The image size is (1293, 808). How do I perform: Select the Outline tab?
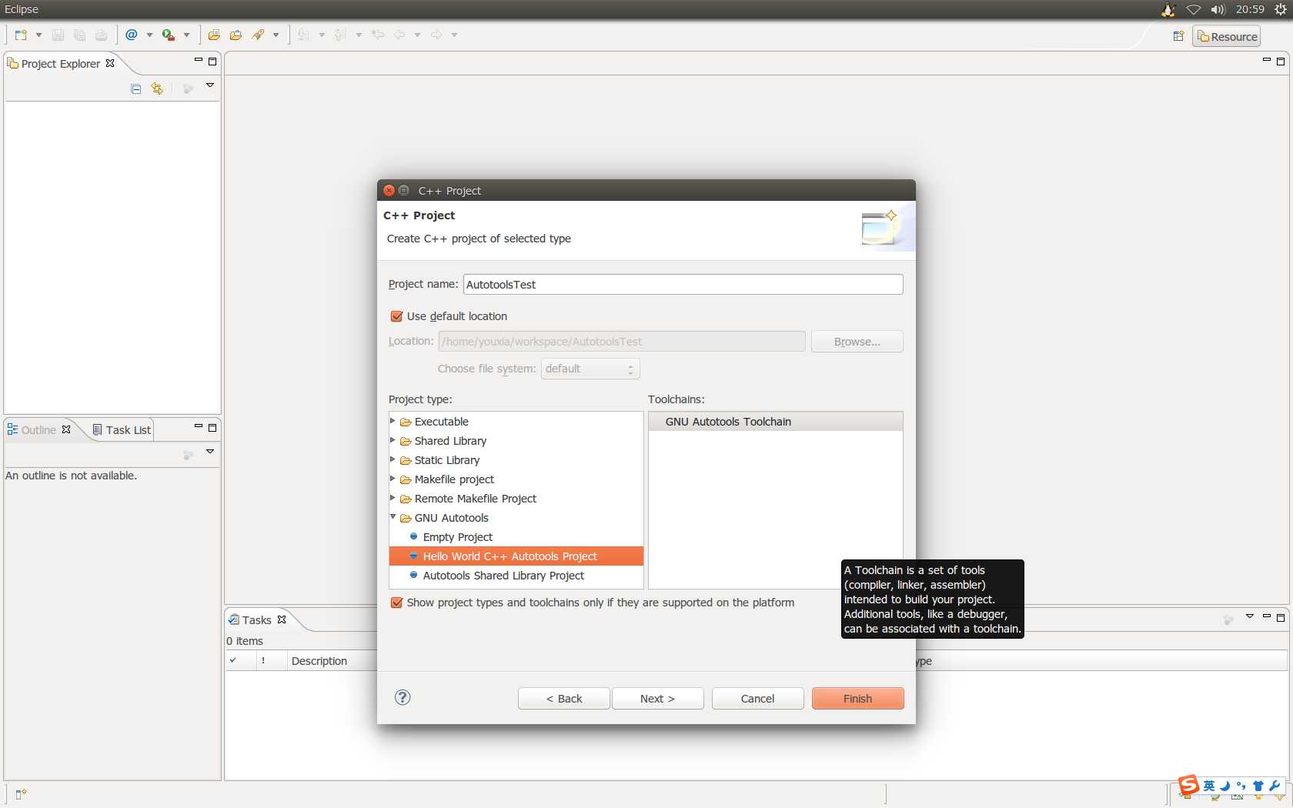tap(39, 429)
